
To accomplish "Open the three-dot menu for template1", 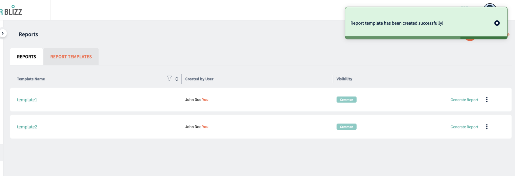I will pos(486,100).
